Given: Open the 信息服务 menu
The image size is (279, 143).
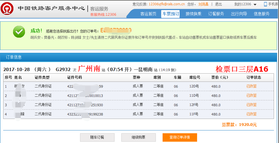Looking at the screenshot, I should pos(262,14).
